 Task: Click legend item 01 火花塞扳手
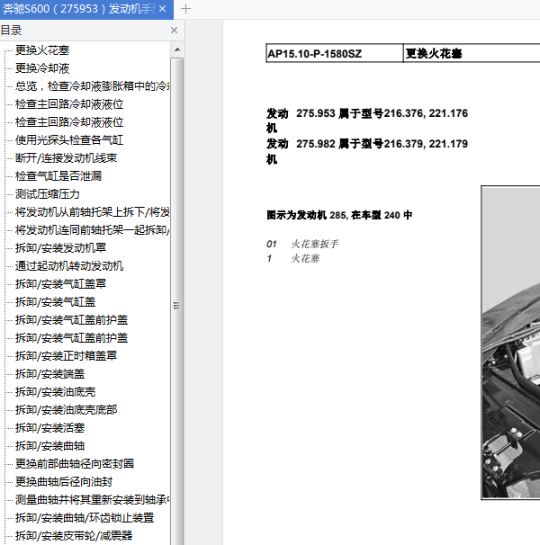(x=302, y=244)
